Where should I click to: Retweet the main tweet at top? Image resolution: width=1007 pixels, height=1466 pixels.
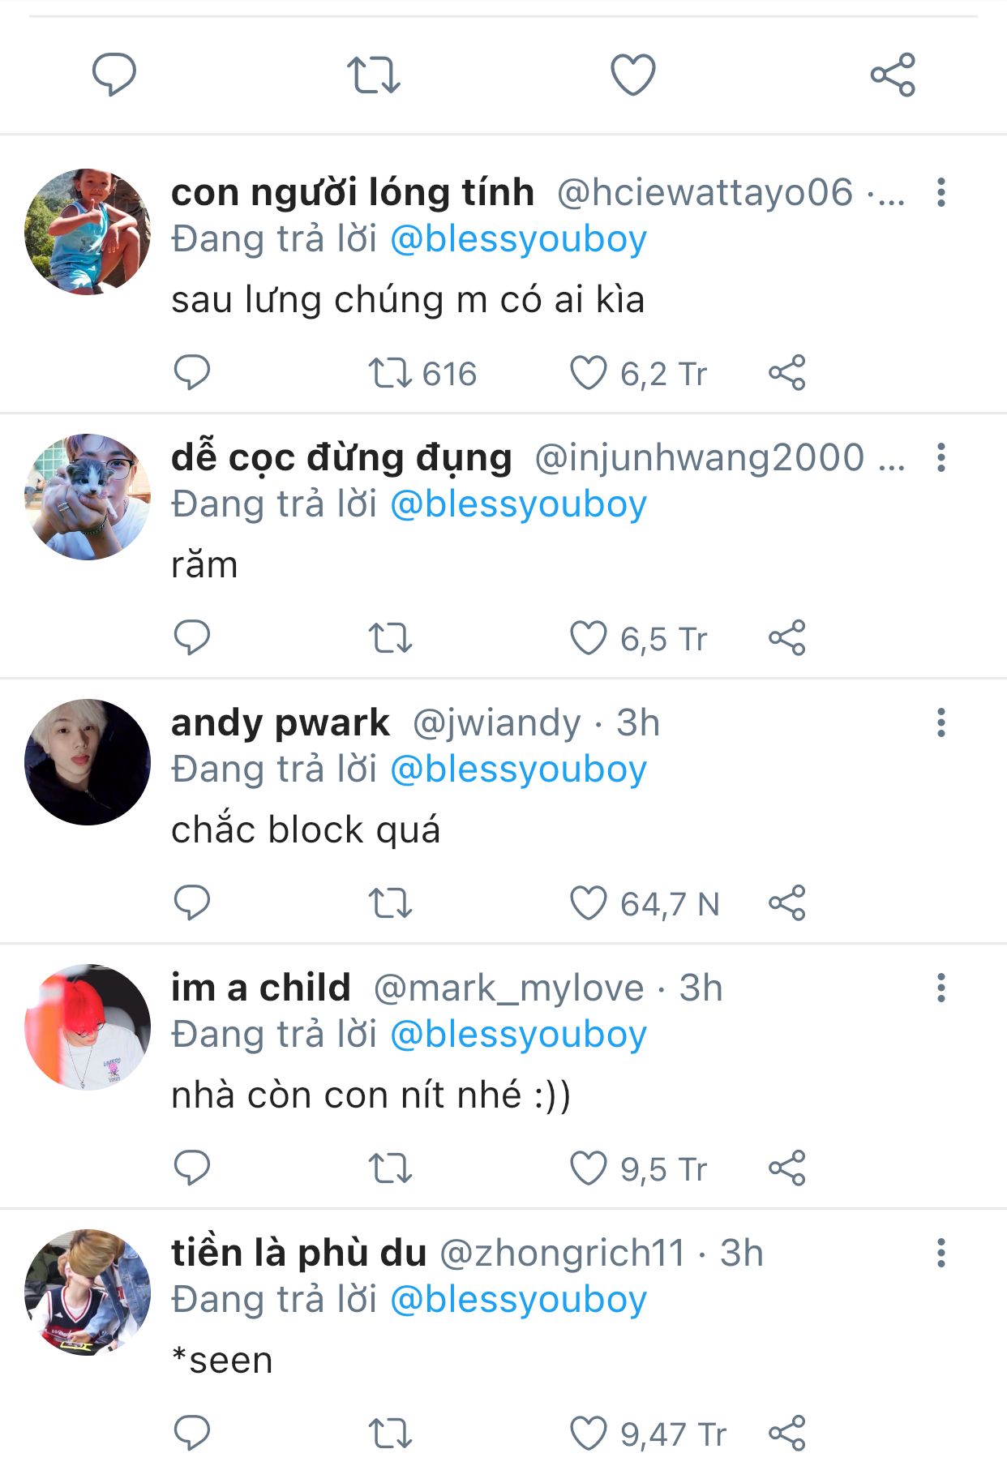374,75
